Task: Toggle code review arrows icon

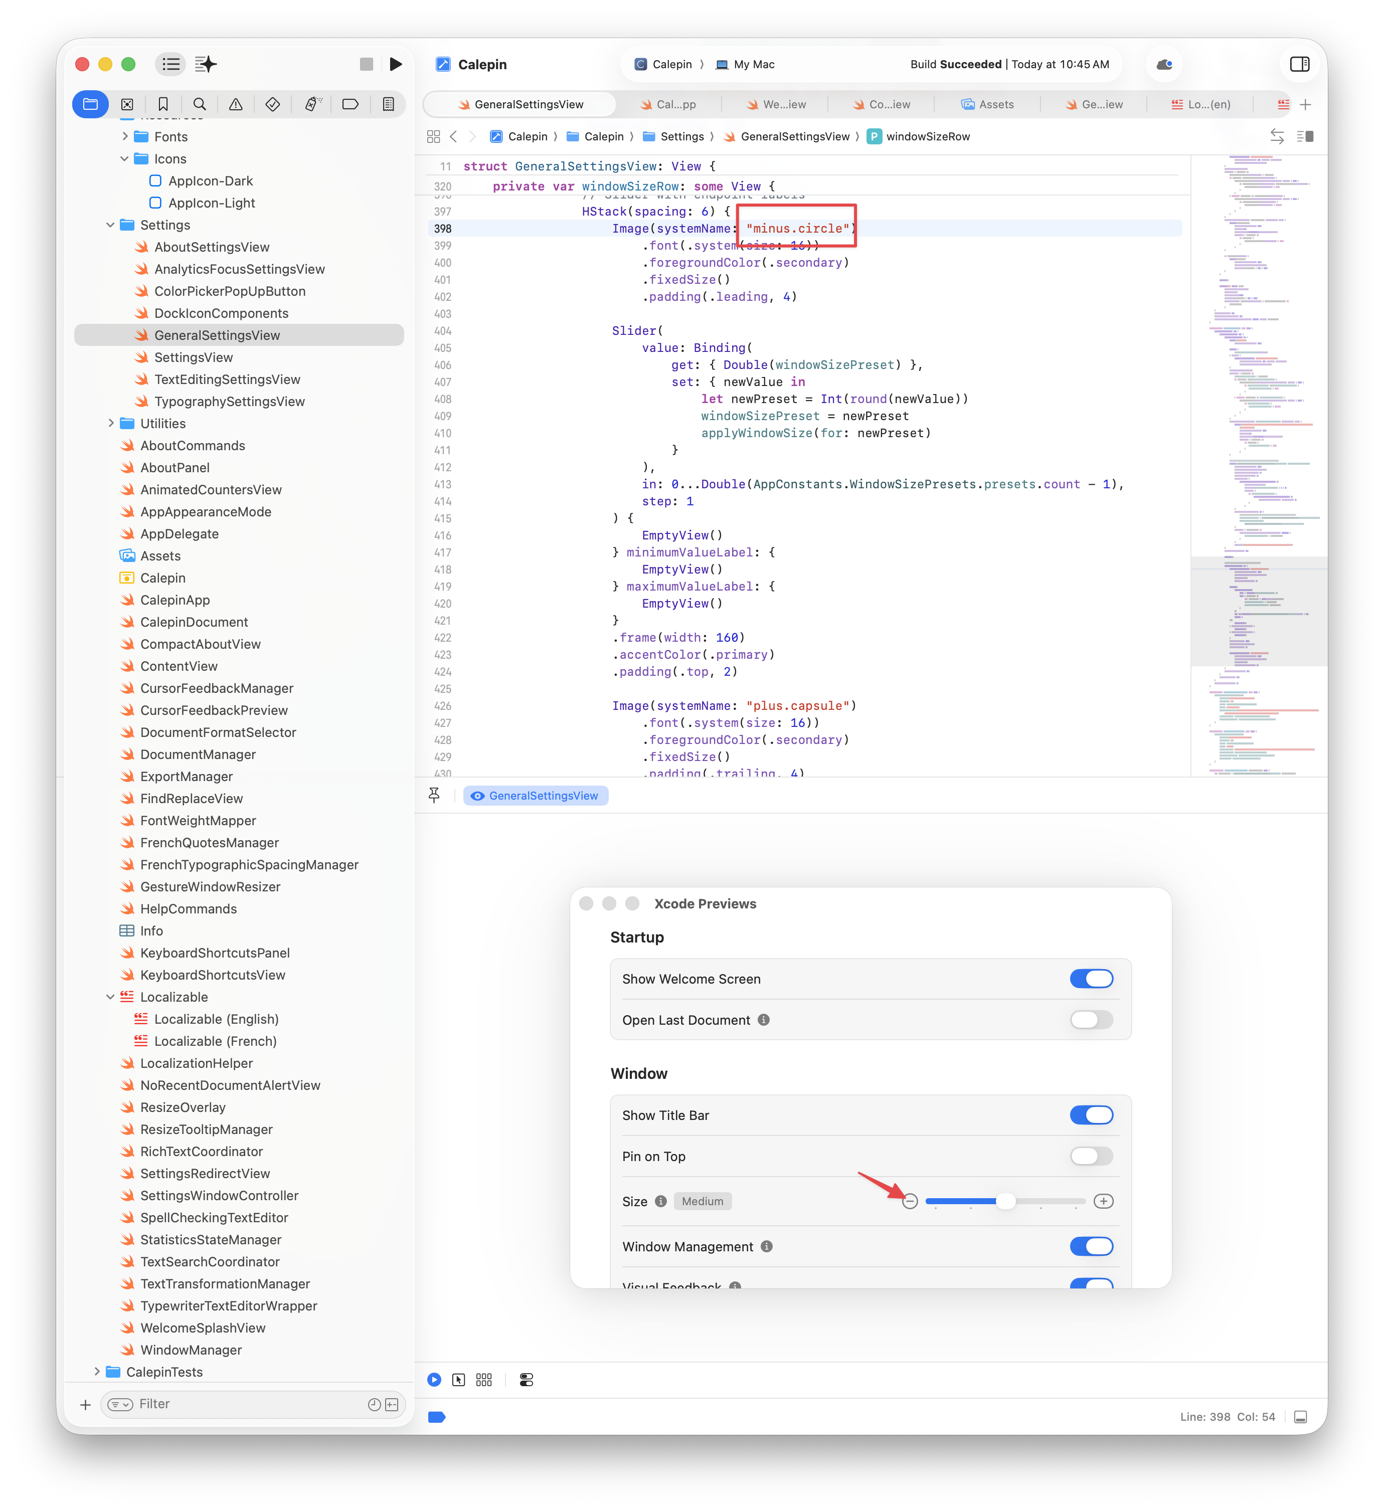Action: coord(1277,136)
